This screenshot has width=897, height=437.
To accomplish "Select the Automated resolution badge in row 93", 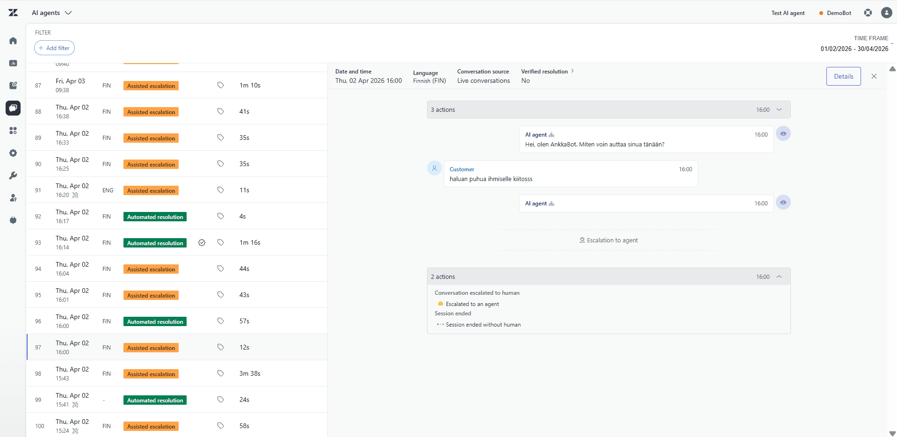I will pyautogui.click(x=155, y=243).
